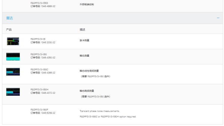Click the Transient phase noise measurements text

(99, 111)
